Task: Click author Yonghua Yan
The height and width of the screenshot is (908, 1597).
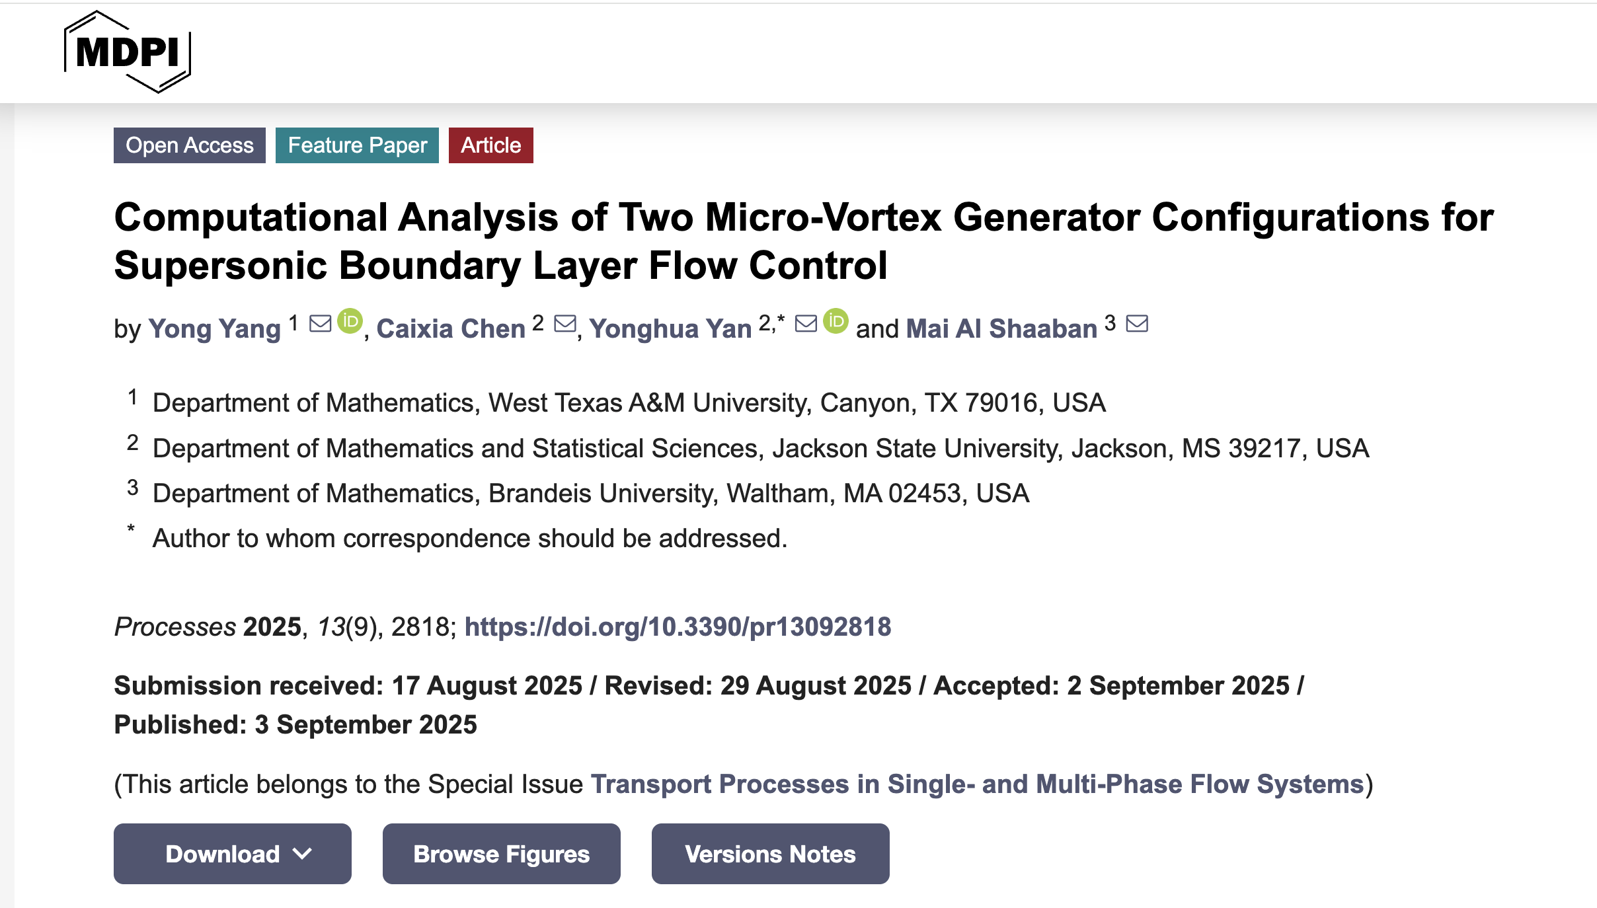Action: pyautogui.click(x=670, y=328)
